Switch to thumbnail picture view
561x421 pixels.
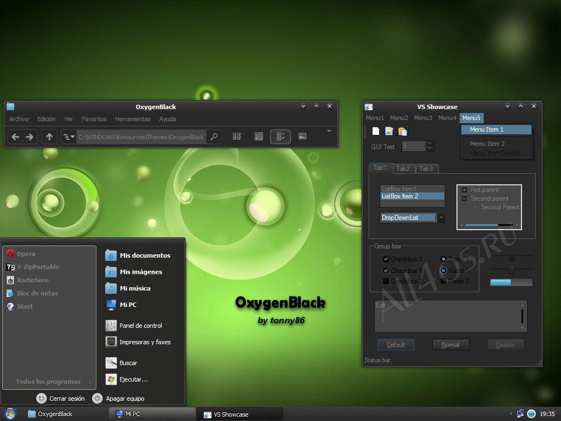[302, 136]
